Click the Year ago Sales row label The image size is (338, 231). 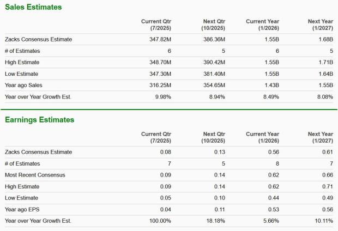(x=25, y=85)
